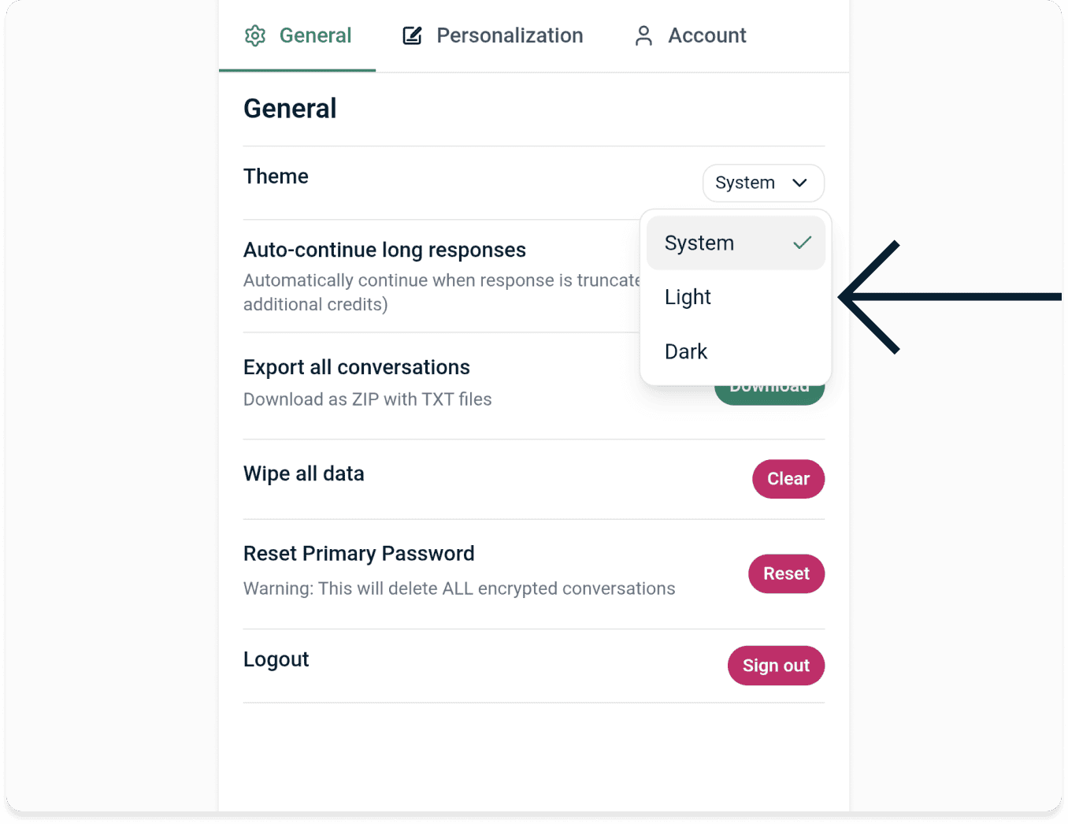Click the Auto-continue long responses setting row
Viewport: 1068px width, 824px height.
coord(384,250)
